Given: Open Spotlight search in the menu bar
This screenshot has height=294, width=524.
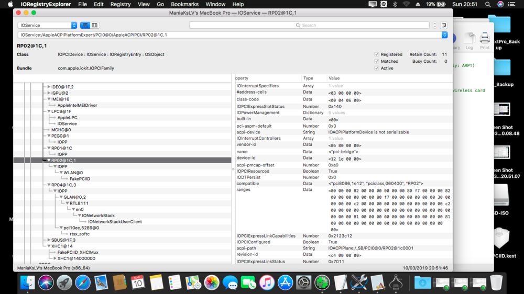Looking at the screenshot, I should click(487, 4).
